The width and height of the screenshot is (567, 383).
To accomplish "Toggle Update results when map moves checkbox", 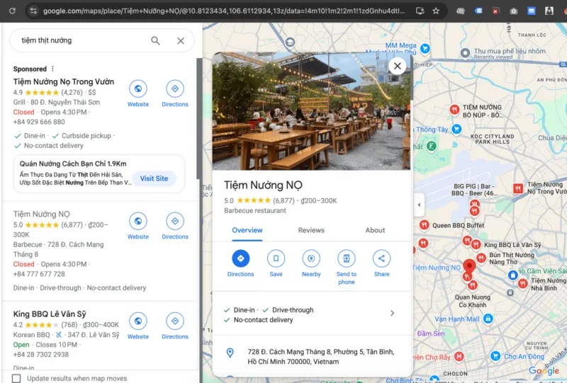I will pos(16,378).
